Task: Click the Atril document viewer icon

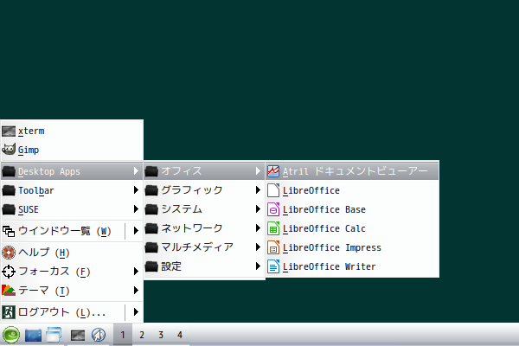Action: (273, 171)
